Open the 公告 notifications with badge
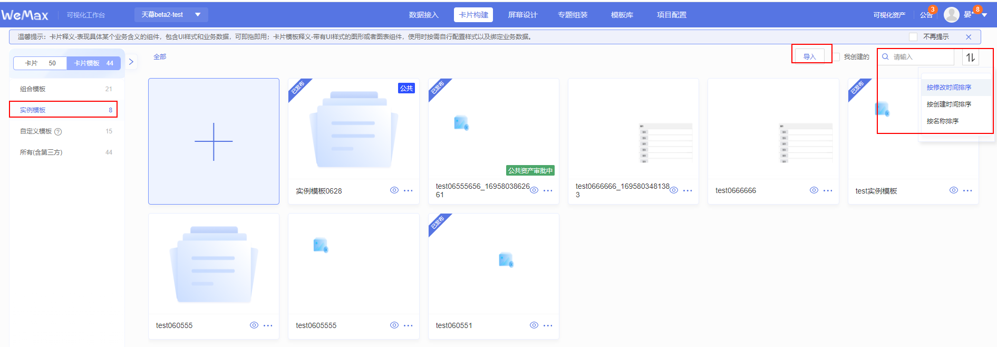 coord(927,15)
